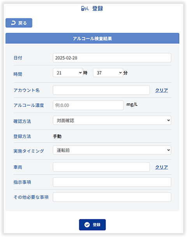This screenshot has height=237, width=187.
Task: Focus the 日付 field showing 2025-02-28
Action: click(112, 57)
